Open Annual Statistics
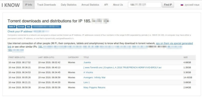 pyautogui.click(x=90, y=5)
